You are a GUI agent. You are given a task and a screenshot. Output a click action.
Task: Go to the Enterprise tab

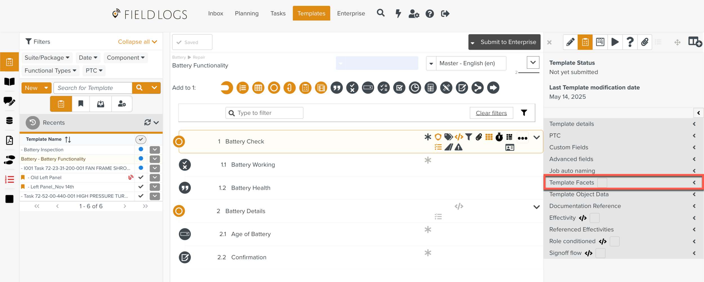[x=351, y=13]
